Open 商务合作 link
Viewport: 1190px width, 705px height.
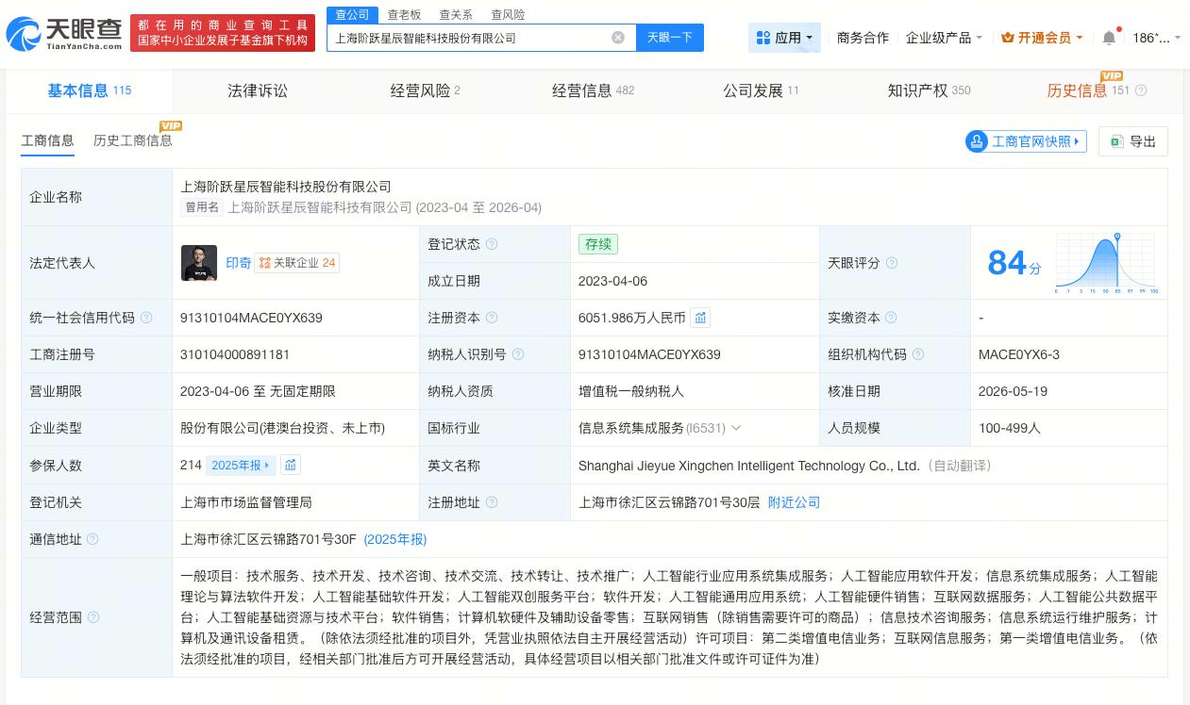pos(863,38)
